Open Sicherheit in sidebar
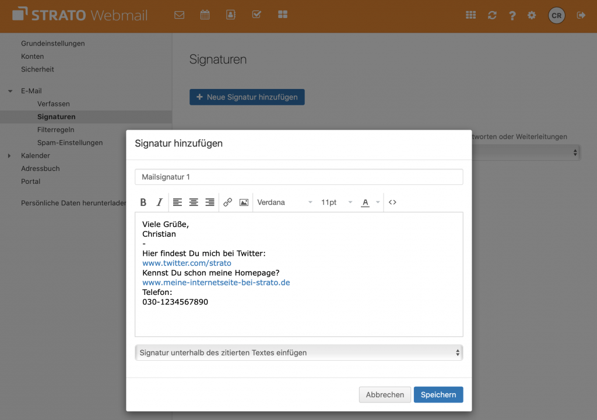Screen dimensions: 597x420 click(x=37, y=69)
